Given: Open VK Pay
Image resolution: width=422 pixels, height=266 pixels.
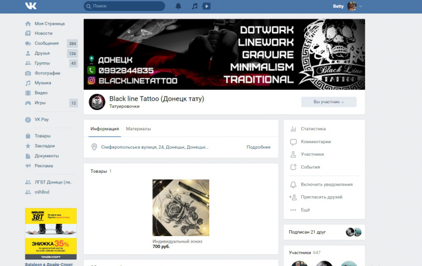Looking at the screenshot, I should [42, 120].
